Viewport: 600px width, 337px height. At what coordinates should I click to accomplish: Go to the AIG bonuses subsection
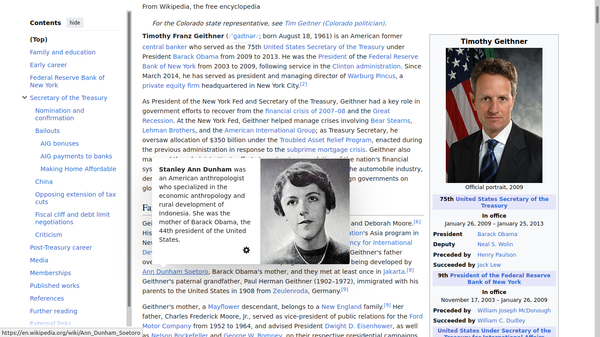60,143
